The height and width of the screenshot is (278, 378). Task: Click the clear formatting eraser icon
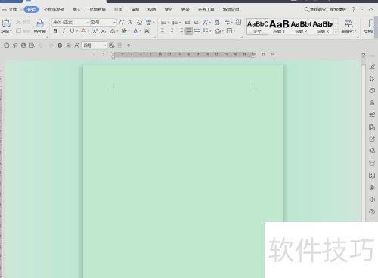coord(139,22)
